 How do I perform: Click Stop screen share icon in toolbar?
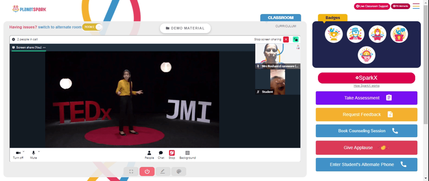[x=172, y=153]
